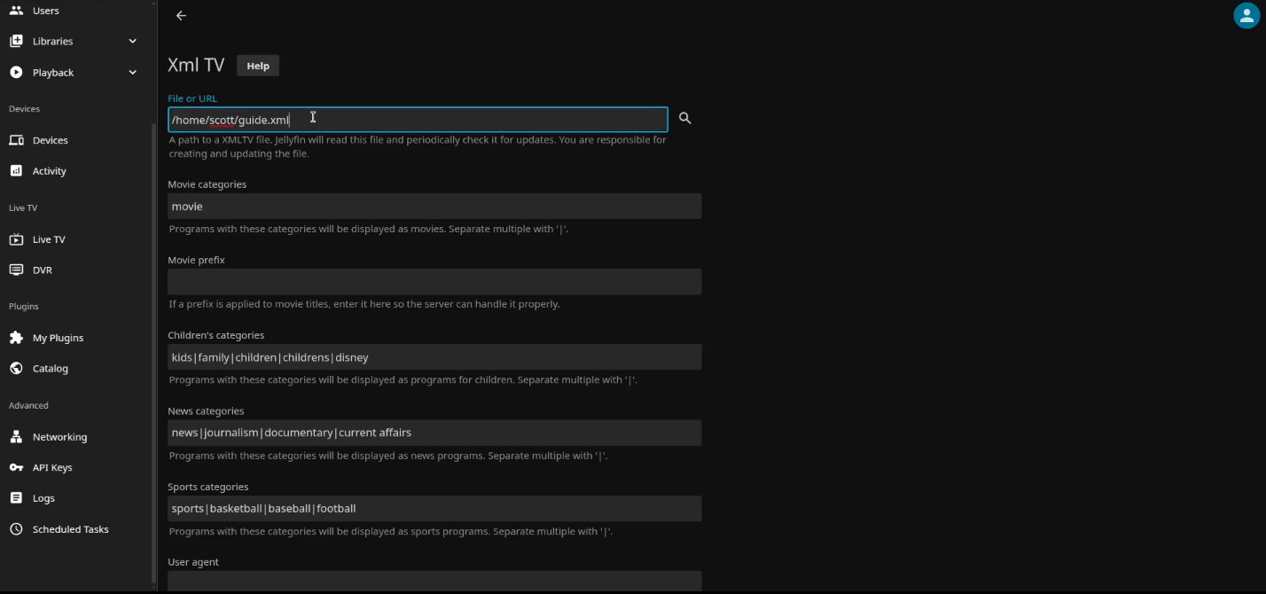The height and width of the screenshot is (594, 1266).
Task: Focus the File or URL field
Action: coord(418,120)
